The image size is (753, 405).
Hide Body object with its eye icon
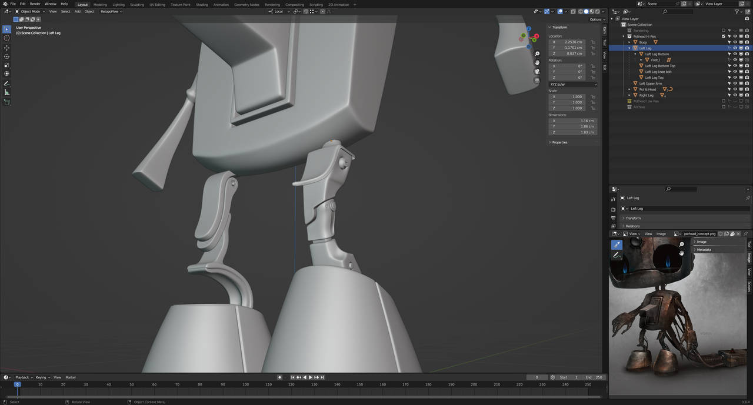735,42
